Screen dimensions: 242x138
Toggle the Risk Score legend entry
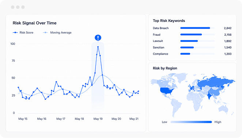tap(23, 32)
